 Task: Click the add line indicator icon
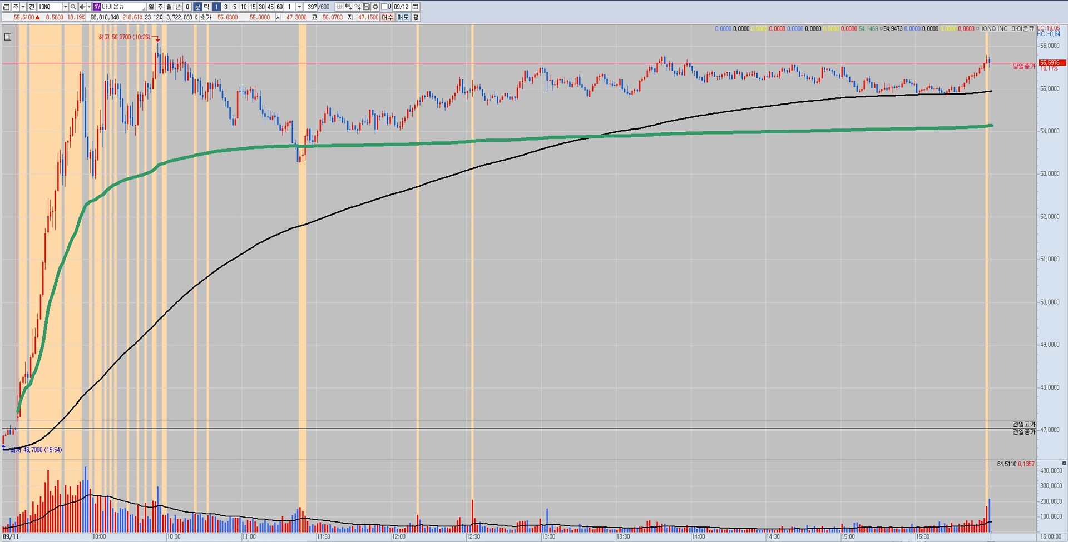[357, 7]
